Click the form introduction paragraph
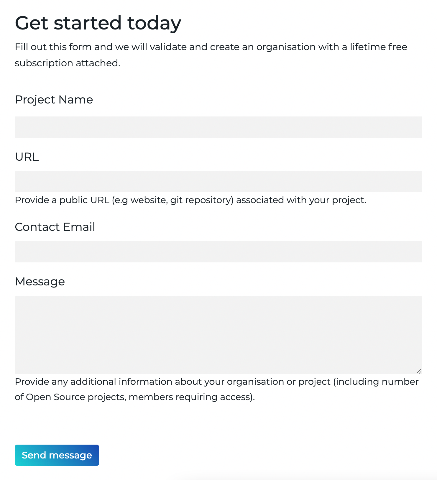This screenshot has height=480, width=437. click(211, 55)
